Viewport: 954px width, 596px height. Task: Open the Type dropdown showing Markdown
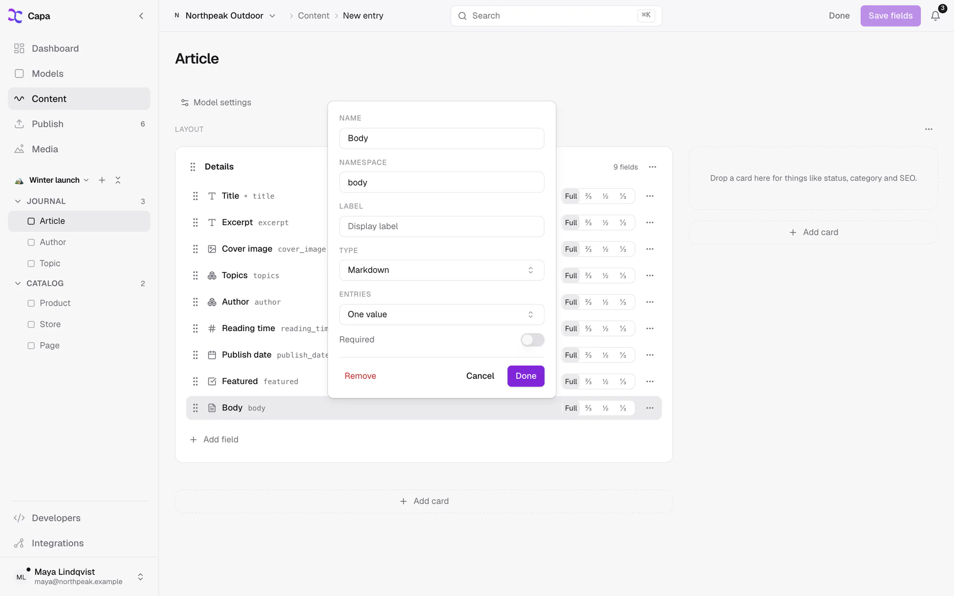click(x=442, y=270)
